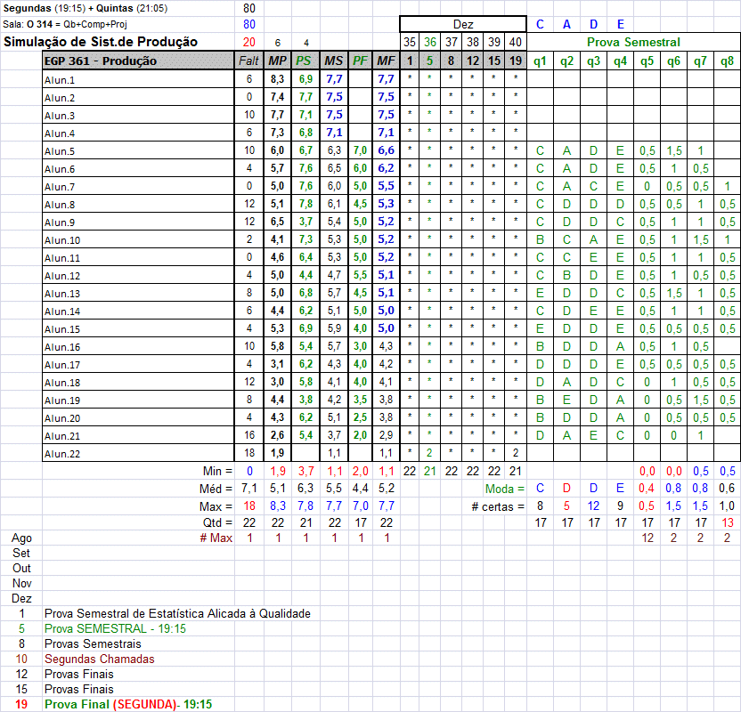Click the 'Simulação de Sist.de Produção' title cell
Viewport: 741px width, 712px height.
101,42
